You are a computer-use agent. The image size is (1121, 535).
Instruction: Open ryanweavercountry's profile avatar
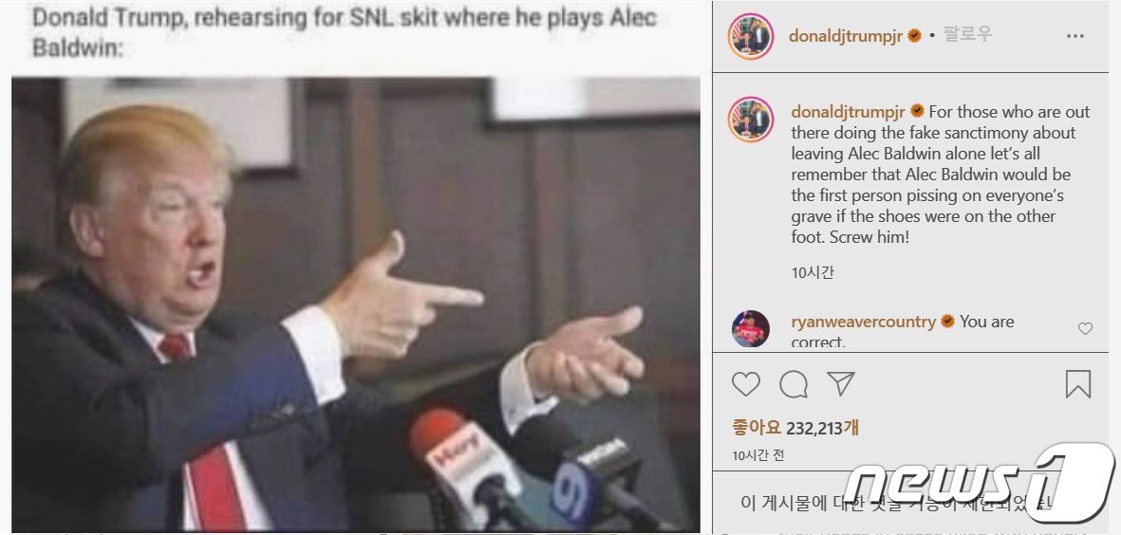(x=751, y=329)
